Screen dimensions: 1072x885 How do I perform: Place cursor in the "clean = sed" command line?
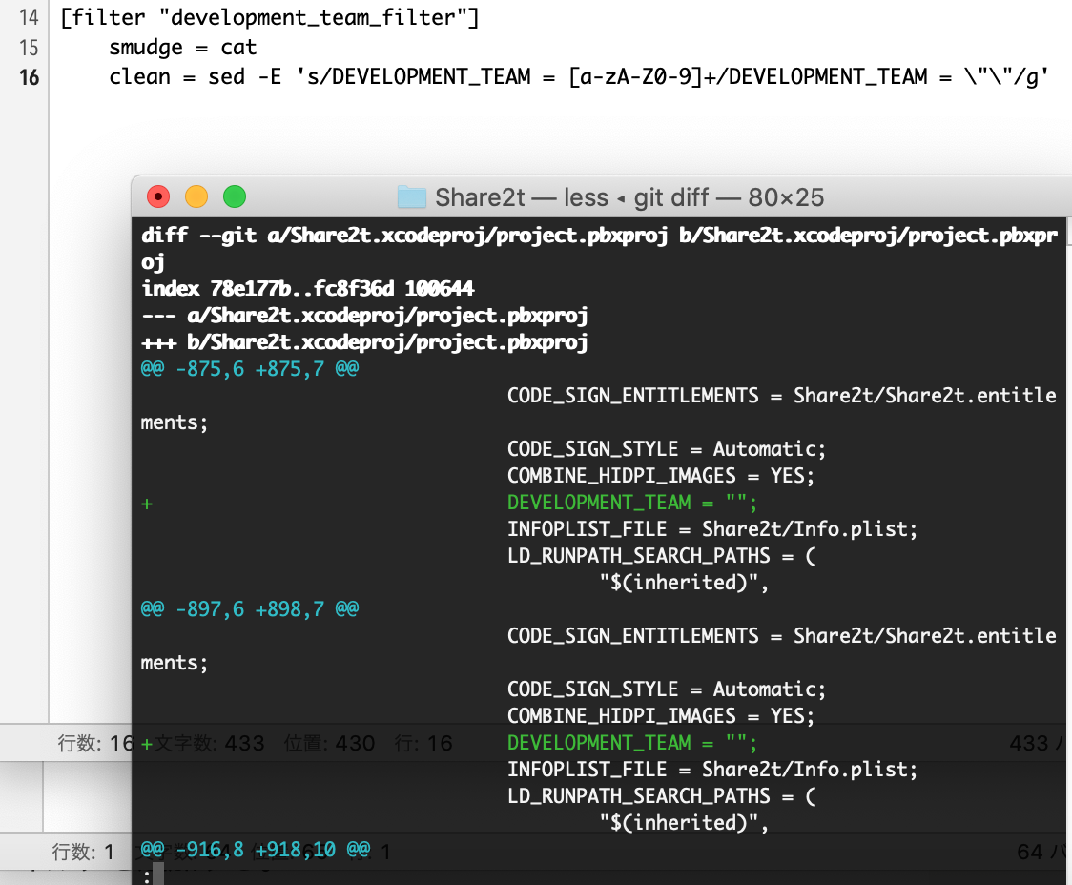[572, 76]
